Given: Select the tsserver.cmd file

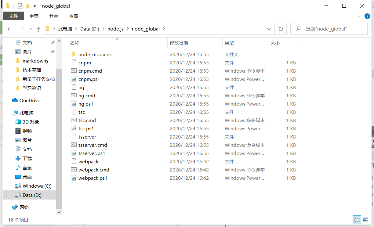Looking at the screenshot, I should pyautogui.click(x=93, y=145).
